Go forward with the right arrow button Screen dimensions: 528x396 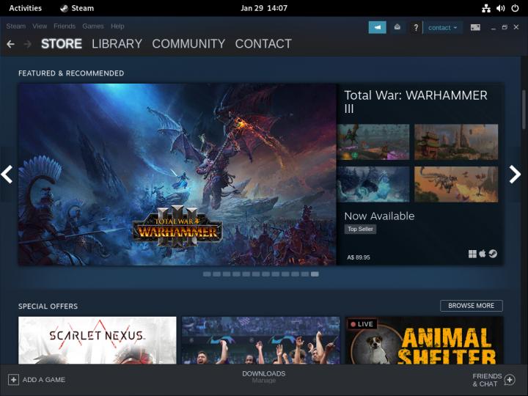click(28, 44)
